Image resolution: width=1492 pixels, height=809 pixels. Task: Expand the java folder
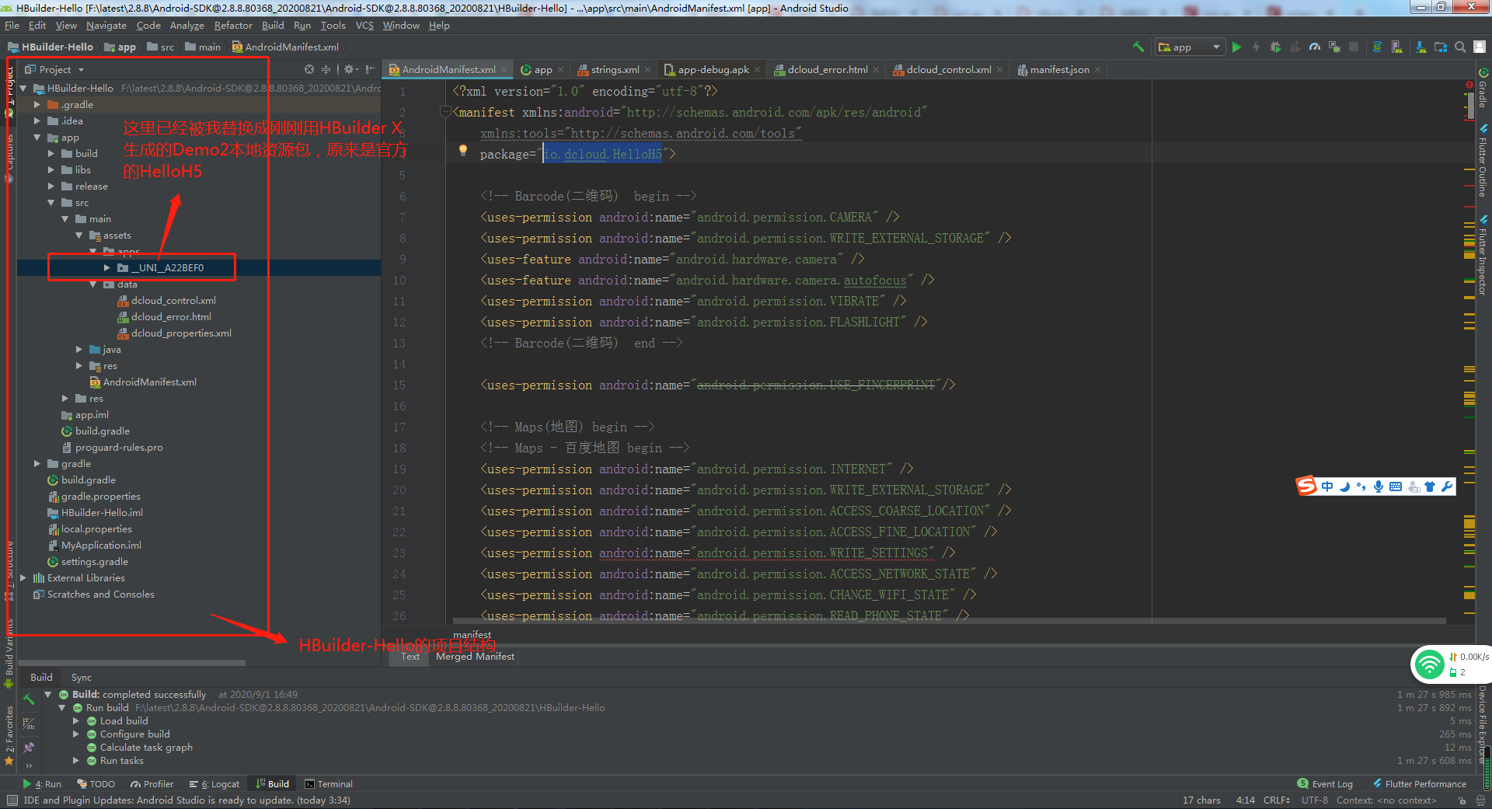pyautogui.click(x=79, y=350)
